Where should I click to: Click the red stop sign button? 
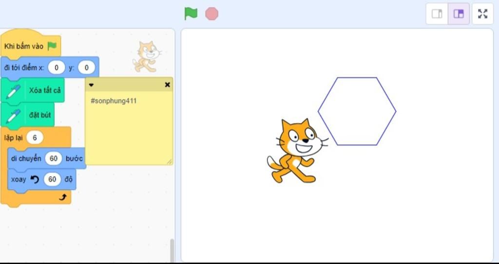(211, 14)
